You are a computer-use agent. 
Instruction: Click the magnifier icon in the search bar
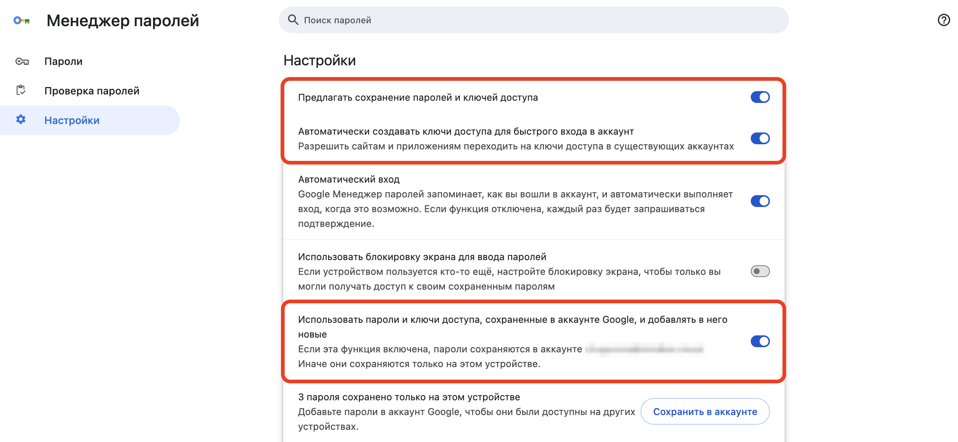(294, 20)
